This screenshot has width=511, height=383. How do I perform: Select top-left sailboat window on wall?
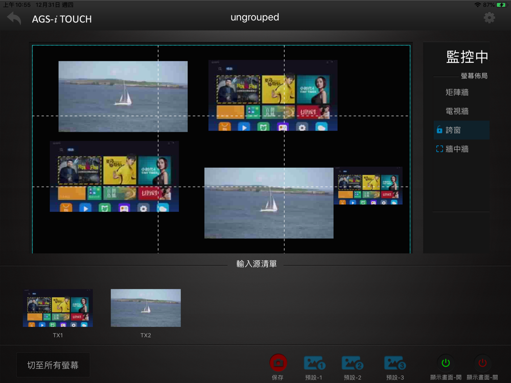(x=123, y=97)
